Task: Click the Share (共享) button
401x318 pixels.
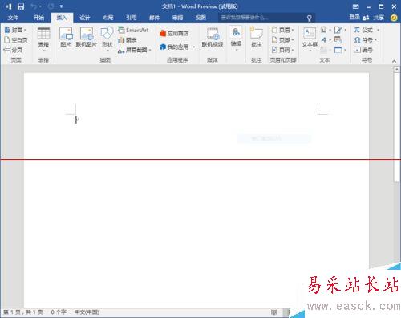Action: (x=374, y=18)
